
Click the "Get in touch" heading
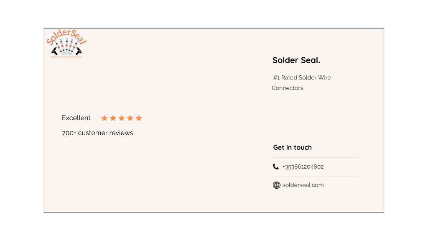(292, 148)
